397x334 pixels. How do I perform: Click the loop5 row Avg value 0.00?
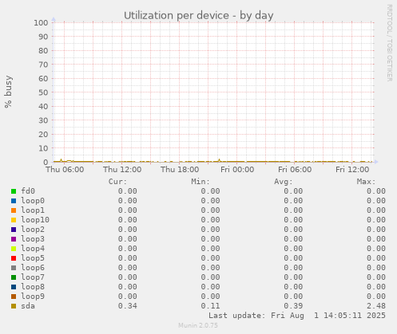pyautogui.click(x=293, y=258)
